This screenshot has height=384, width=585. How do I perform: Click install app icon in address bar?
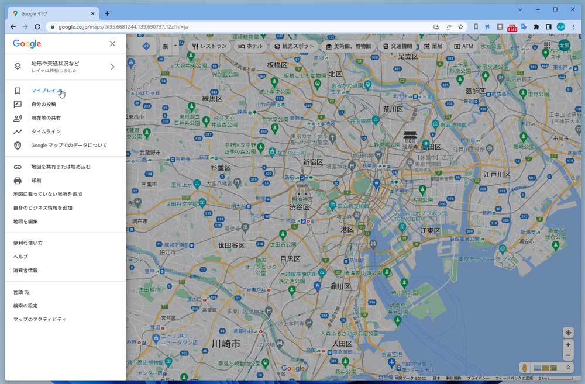coord(436,27)
